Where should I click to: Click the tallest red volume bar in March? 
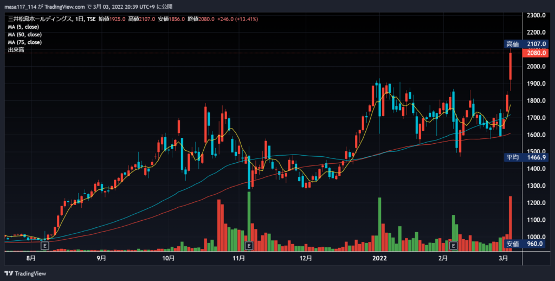click(x=511, y=223)
